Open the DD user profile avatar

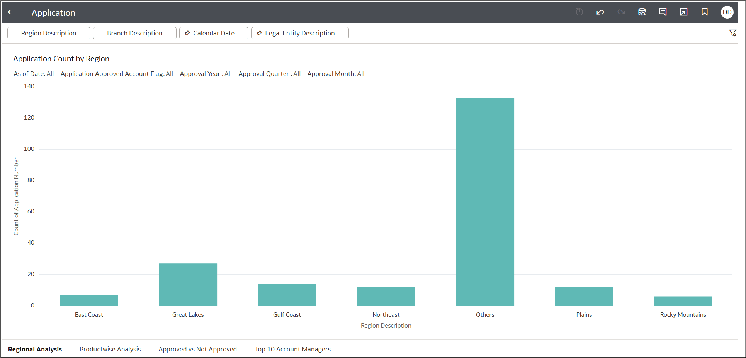[727, 12]
